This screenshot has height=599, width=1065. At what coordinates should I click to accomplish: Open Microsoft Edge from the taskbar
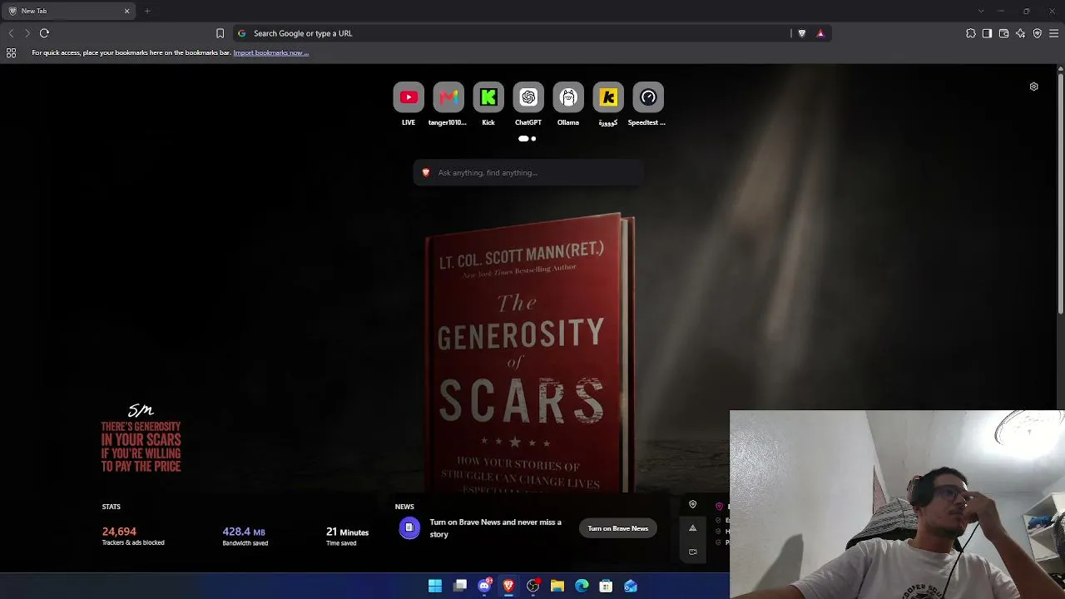(582, 586)
